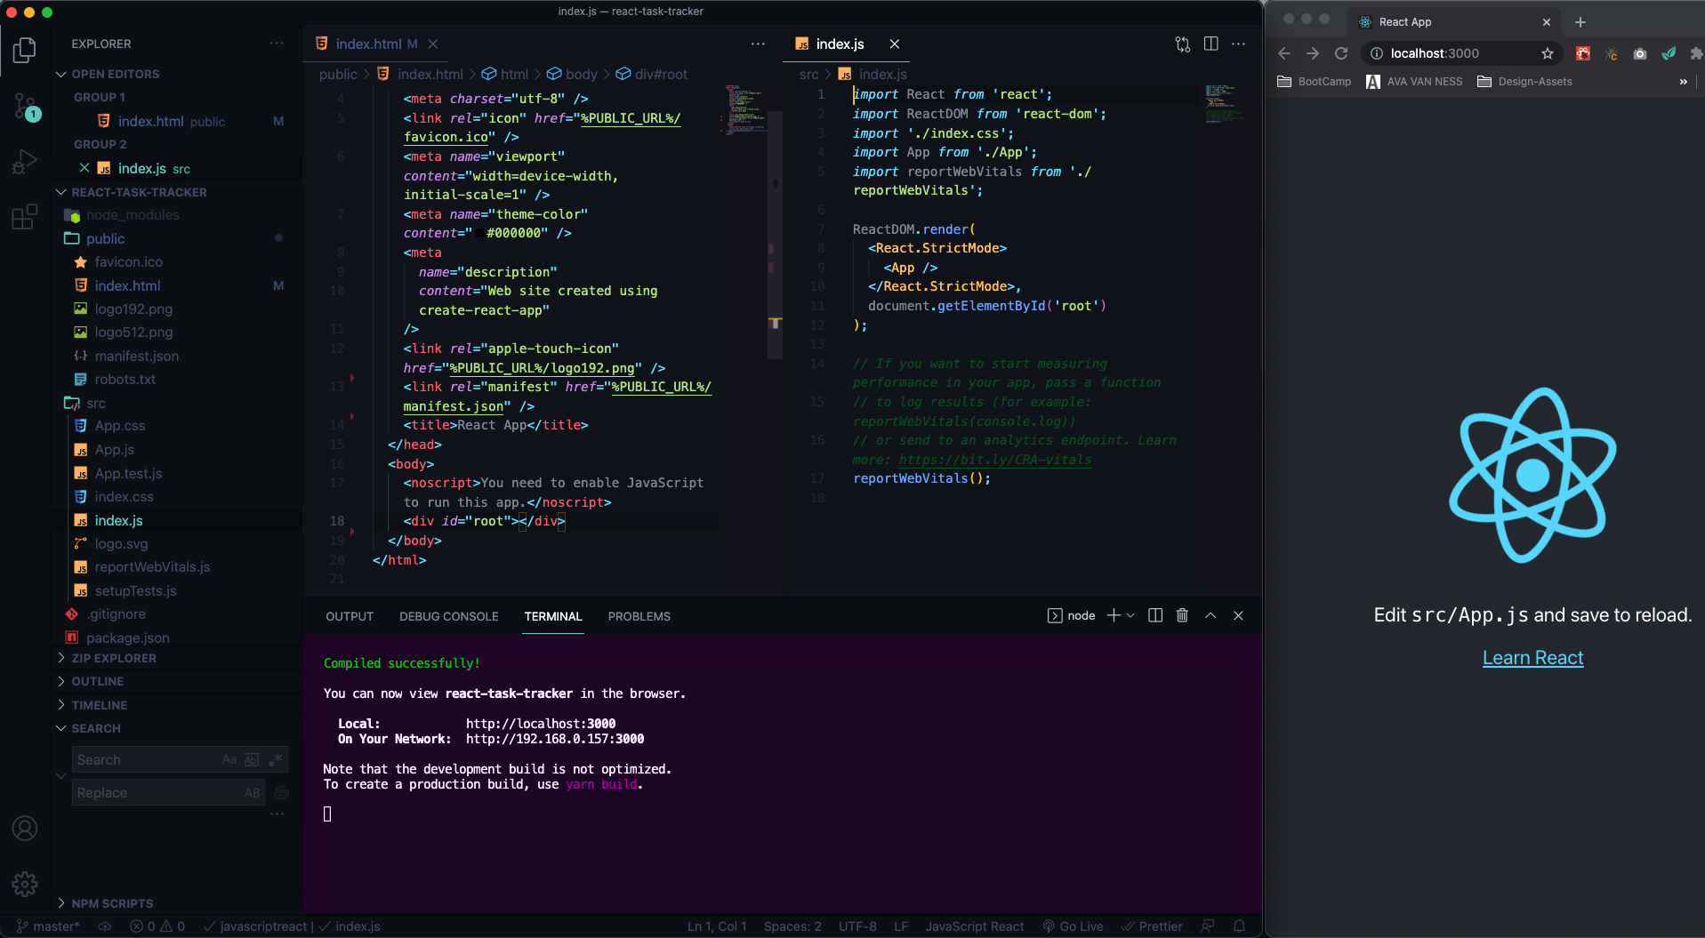Open the Explorer view in activity bar
This screenshot has width=1705, height=938.
pyautogui.click(x=25, y=51)
